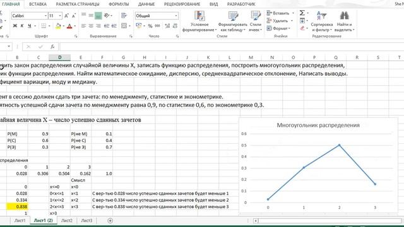Toggle bold formatting (Ж)
404x227 pixels.
point(15,26)
